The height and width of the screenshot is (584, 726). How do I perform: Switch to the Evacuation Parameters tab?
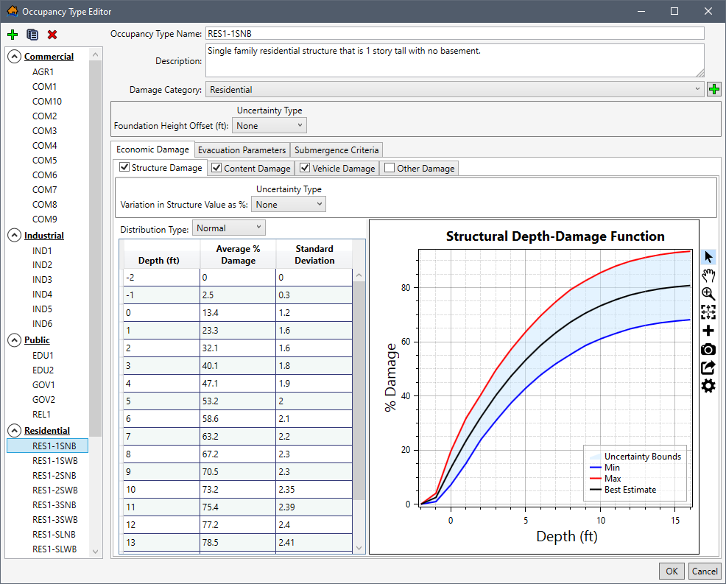point(242,149)
